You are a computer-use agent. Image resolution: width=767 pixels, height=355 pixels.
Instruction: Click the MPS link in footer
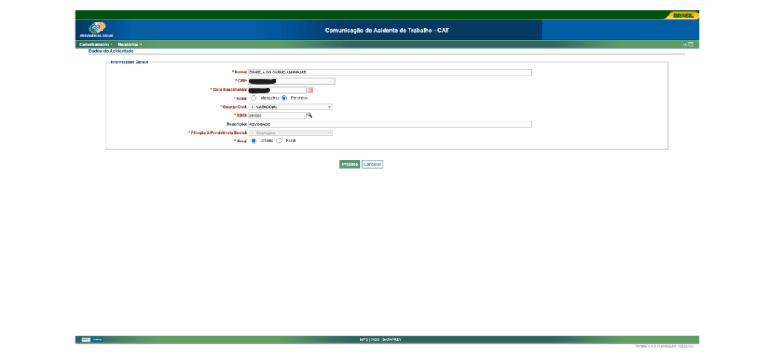[x=363, y=339]
